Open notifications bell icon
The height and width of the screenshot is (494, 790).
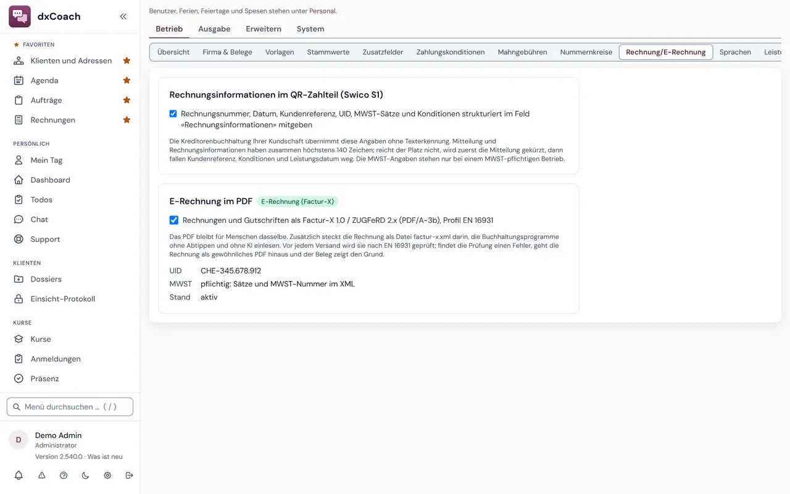coord(19,475)
